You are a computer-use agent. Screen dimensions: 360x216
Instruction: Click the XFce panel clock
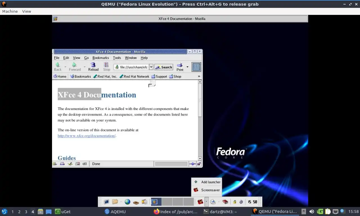(x=252, y=202)
